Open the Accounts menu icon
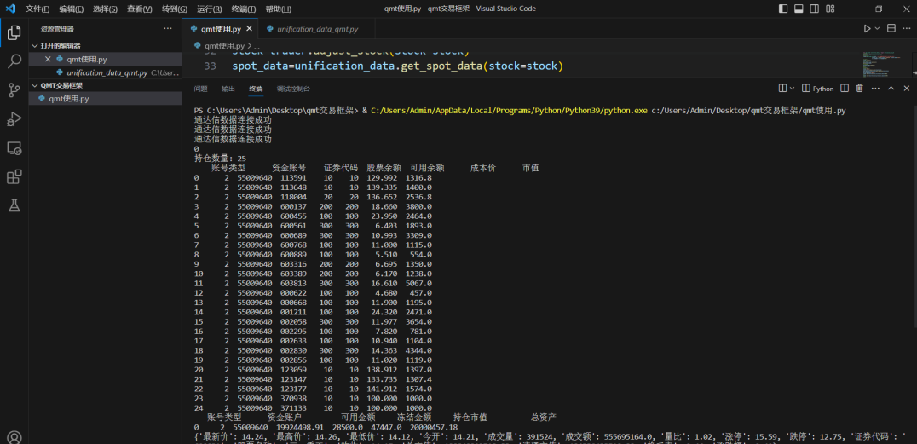This screenshot has width=917, height=444. (14, 437)
